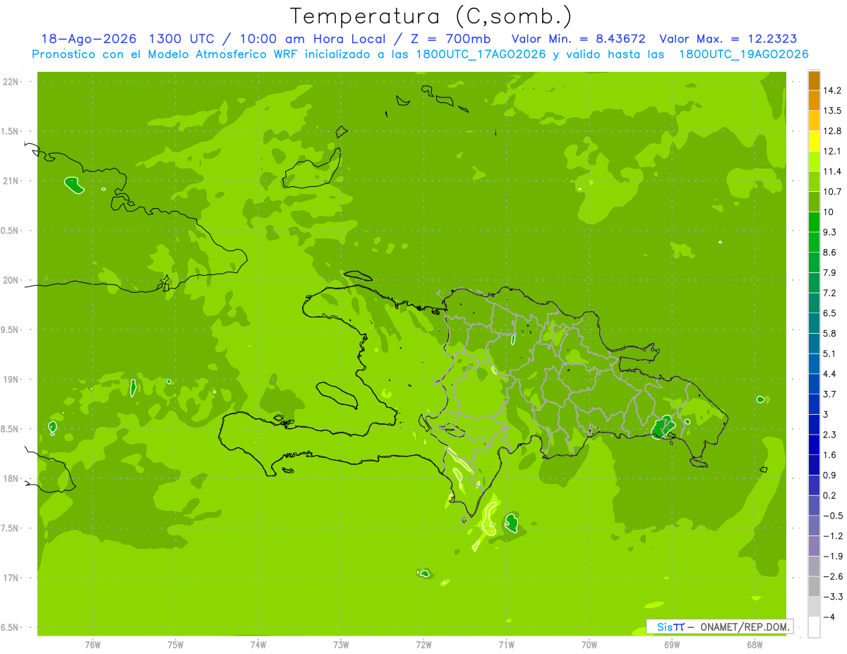This screenshot has height=654, width=847.
Task: Click the "22N" latitude label
Action: [x=12, y=82]
